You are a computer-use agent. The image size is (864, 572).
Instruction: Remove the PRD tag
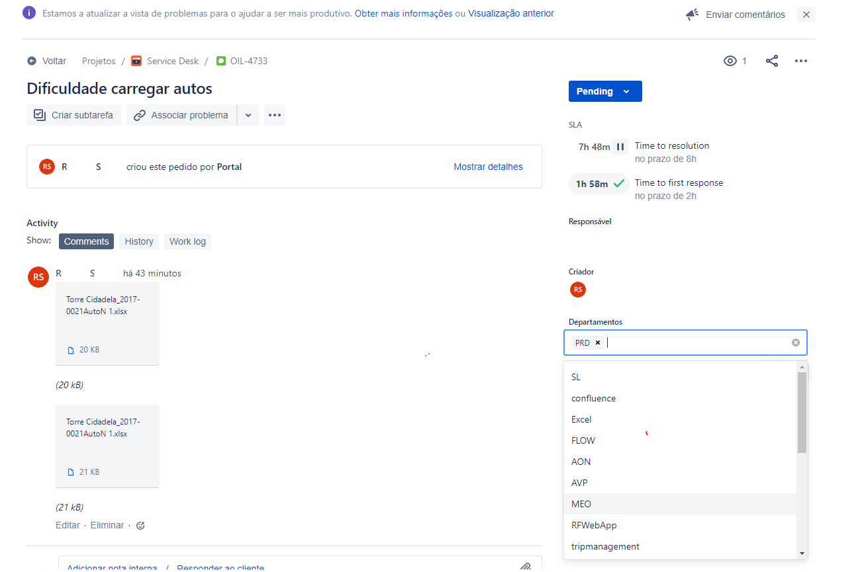click(598, 343)
